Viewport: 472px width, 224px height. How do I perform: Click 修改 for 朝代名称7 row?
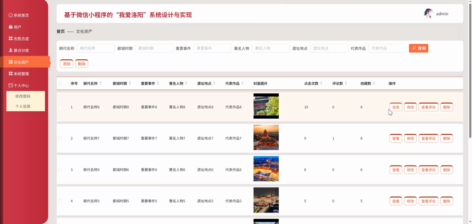point(410,138)
